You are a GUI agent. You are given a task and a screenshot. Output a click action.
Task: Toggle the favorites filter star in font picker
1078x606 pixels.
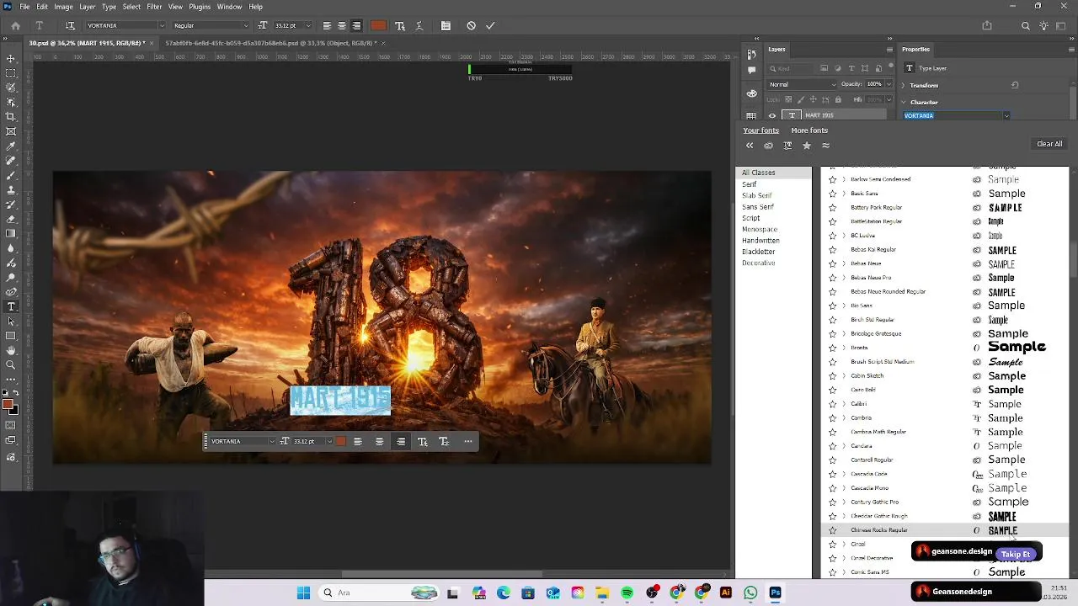click(806, 146)
